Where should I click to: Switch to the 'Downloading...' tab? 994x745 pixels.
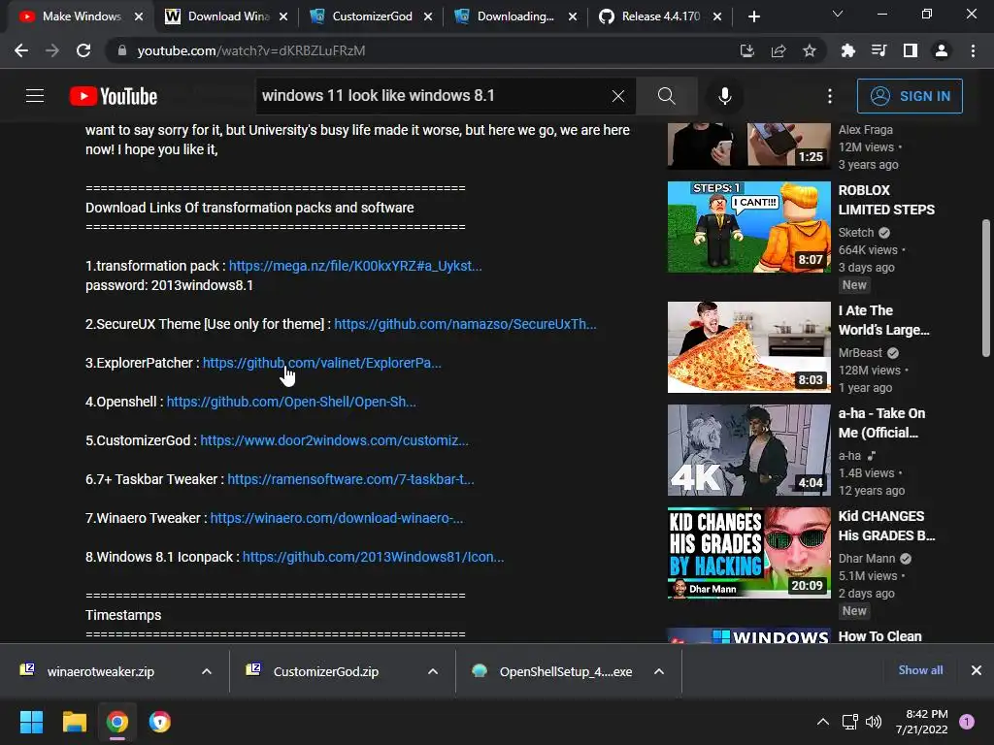point(516,16)
